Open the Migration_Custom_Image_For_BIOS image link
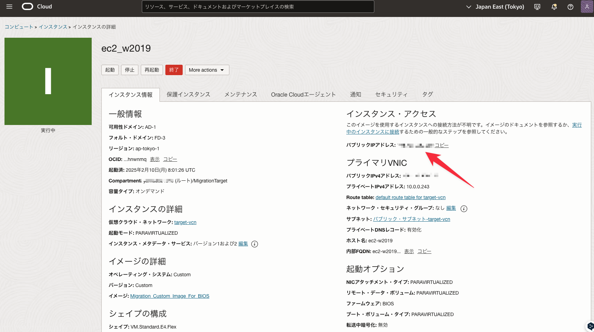 pos(170,296)
